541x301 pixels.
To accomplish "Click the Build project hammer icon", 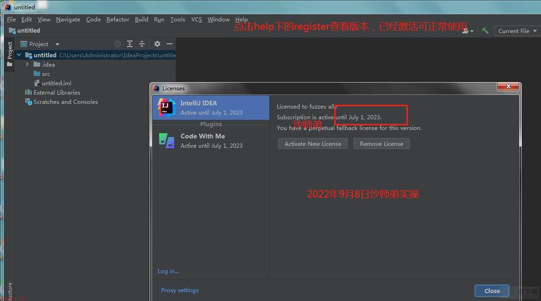I will pyautogui.click(x=485, y=31).
